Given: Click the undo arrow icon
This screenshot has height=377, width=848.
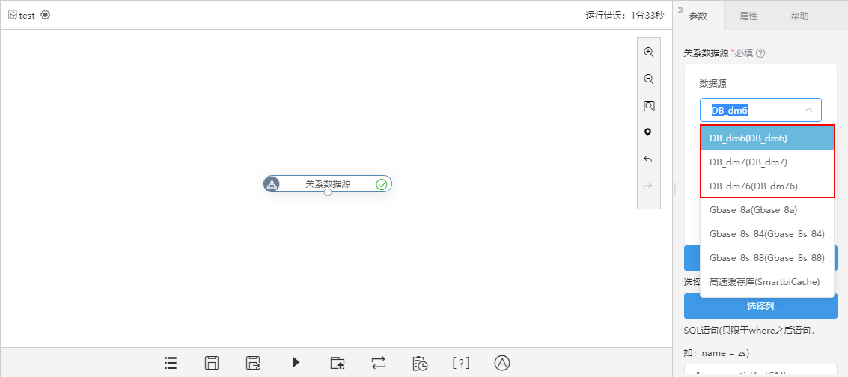Looking at the screenshot, I should (648, 159).
